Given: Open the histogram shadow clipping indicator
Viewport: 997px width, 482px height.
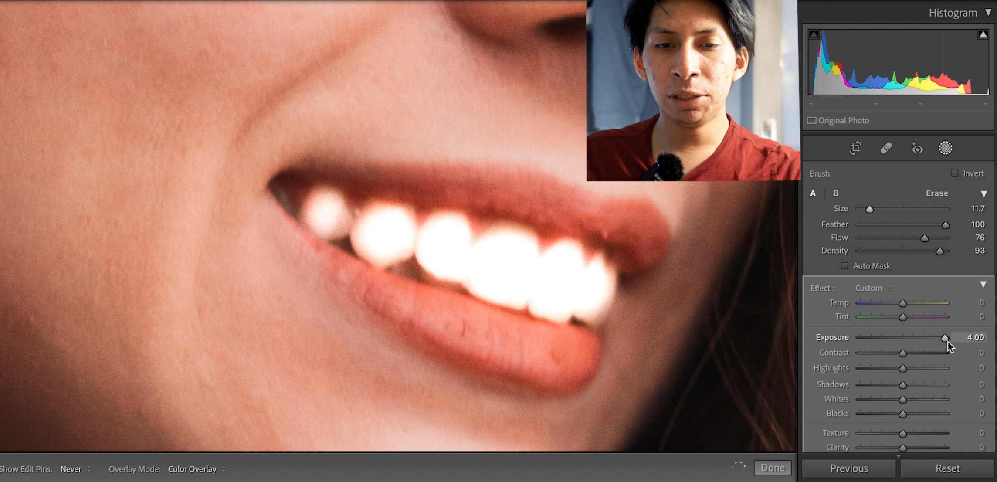Looking at the screenshot, I should 813,33.
